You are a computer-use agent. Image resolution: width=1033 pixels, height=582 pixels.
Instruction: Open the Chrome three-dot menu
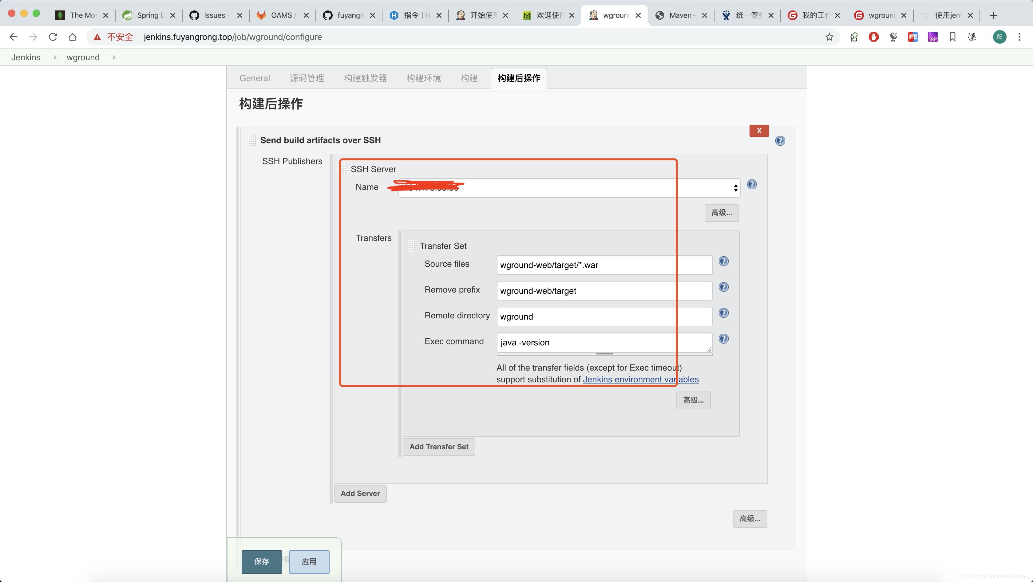coord(1019,37)
